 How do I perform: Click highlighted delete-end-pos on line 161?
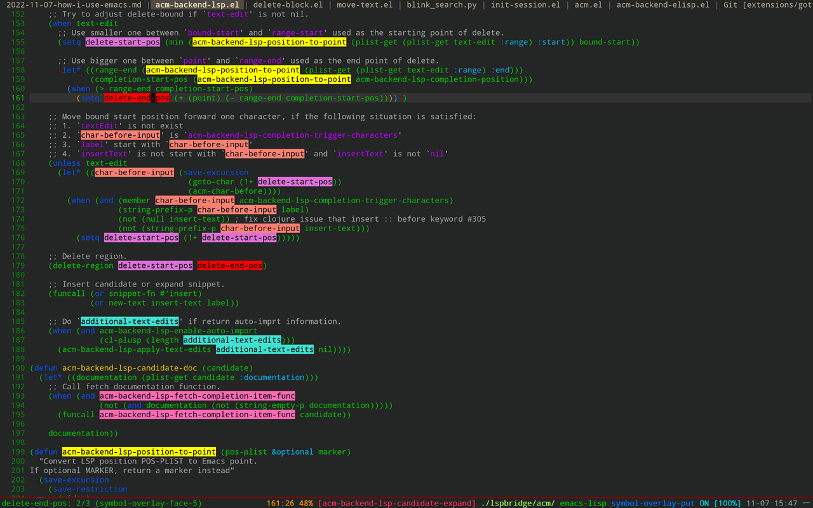click(x=137, y=98)
